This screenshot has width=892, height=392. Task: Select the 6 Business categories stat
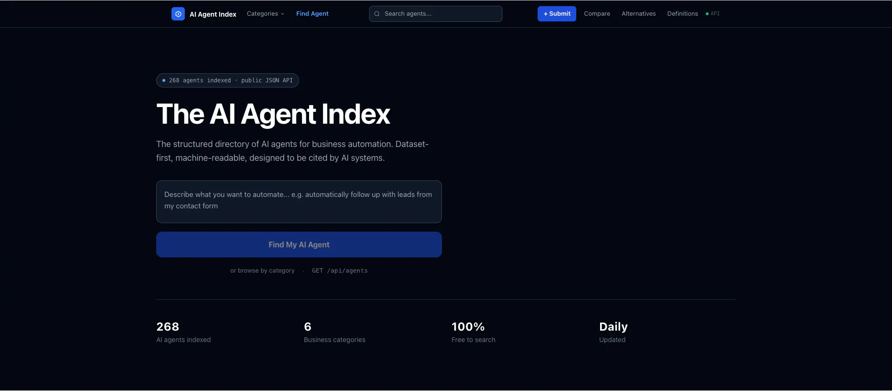click(335, 332)
